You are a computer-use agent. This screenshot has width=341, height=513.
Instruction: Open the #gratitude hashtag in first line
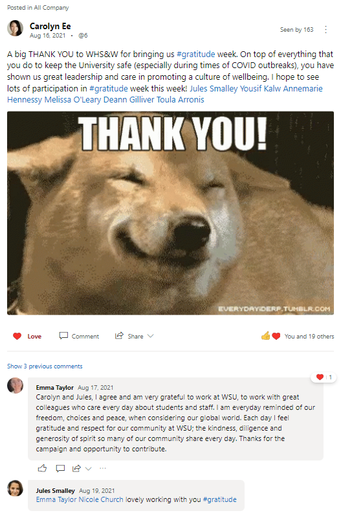tap(196, 54)
